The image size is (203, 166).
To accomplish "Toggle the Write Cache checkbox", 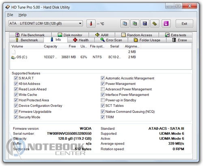I will click(x=16, y=95).
